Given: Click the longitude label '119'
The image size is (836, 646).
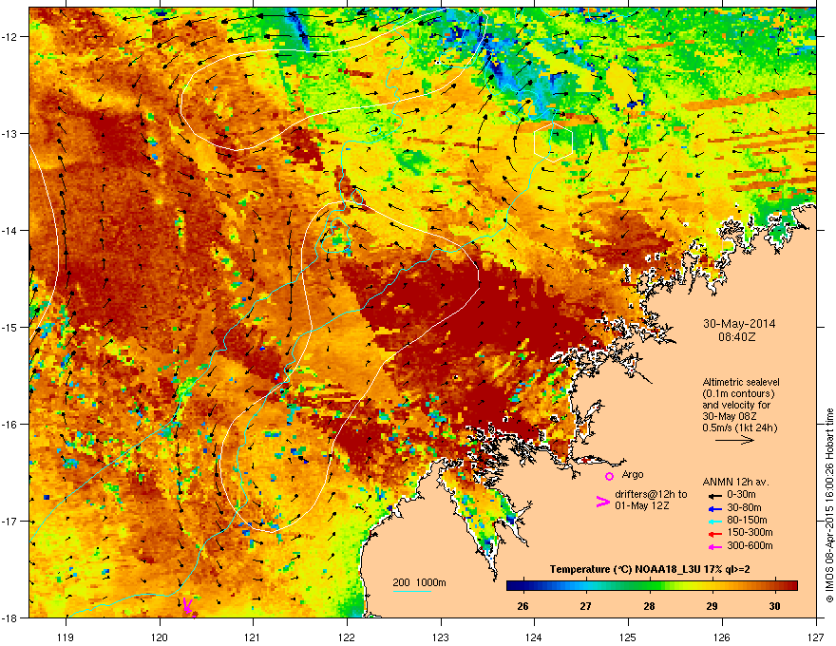Looking at the screenshot, I should pos(66,636).
